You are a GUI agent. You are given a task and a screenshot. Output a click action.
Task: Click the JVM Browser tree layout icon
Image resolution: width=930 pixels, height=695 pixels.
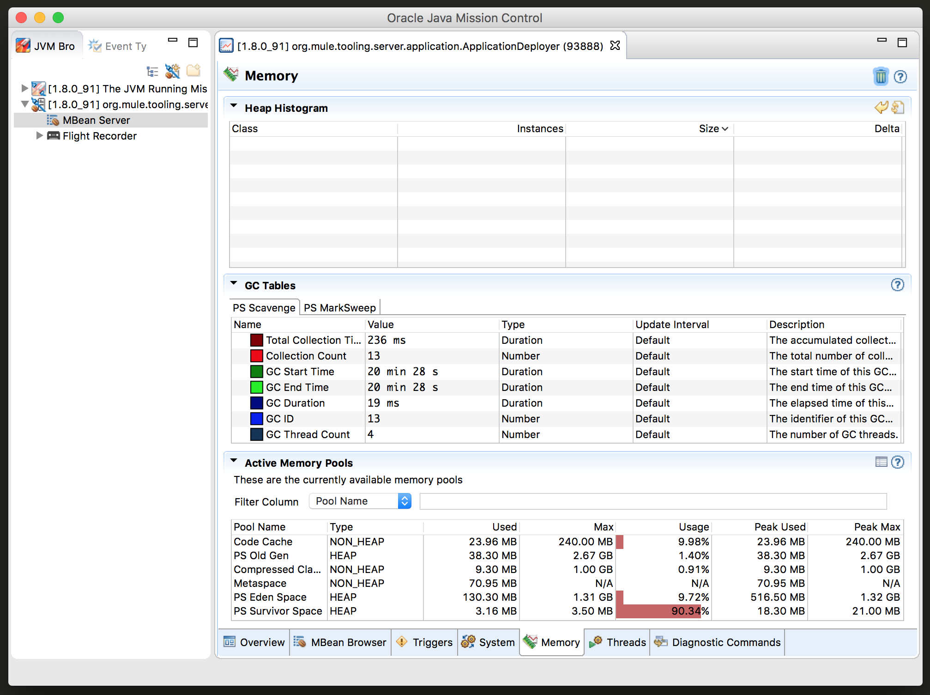pyautogui.click(x=152, y=71)
